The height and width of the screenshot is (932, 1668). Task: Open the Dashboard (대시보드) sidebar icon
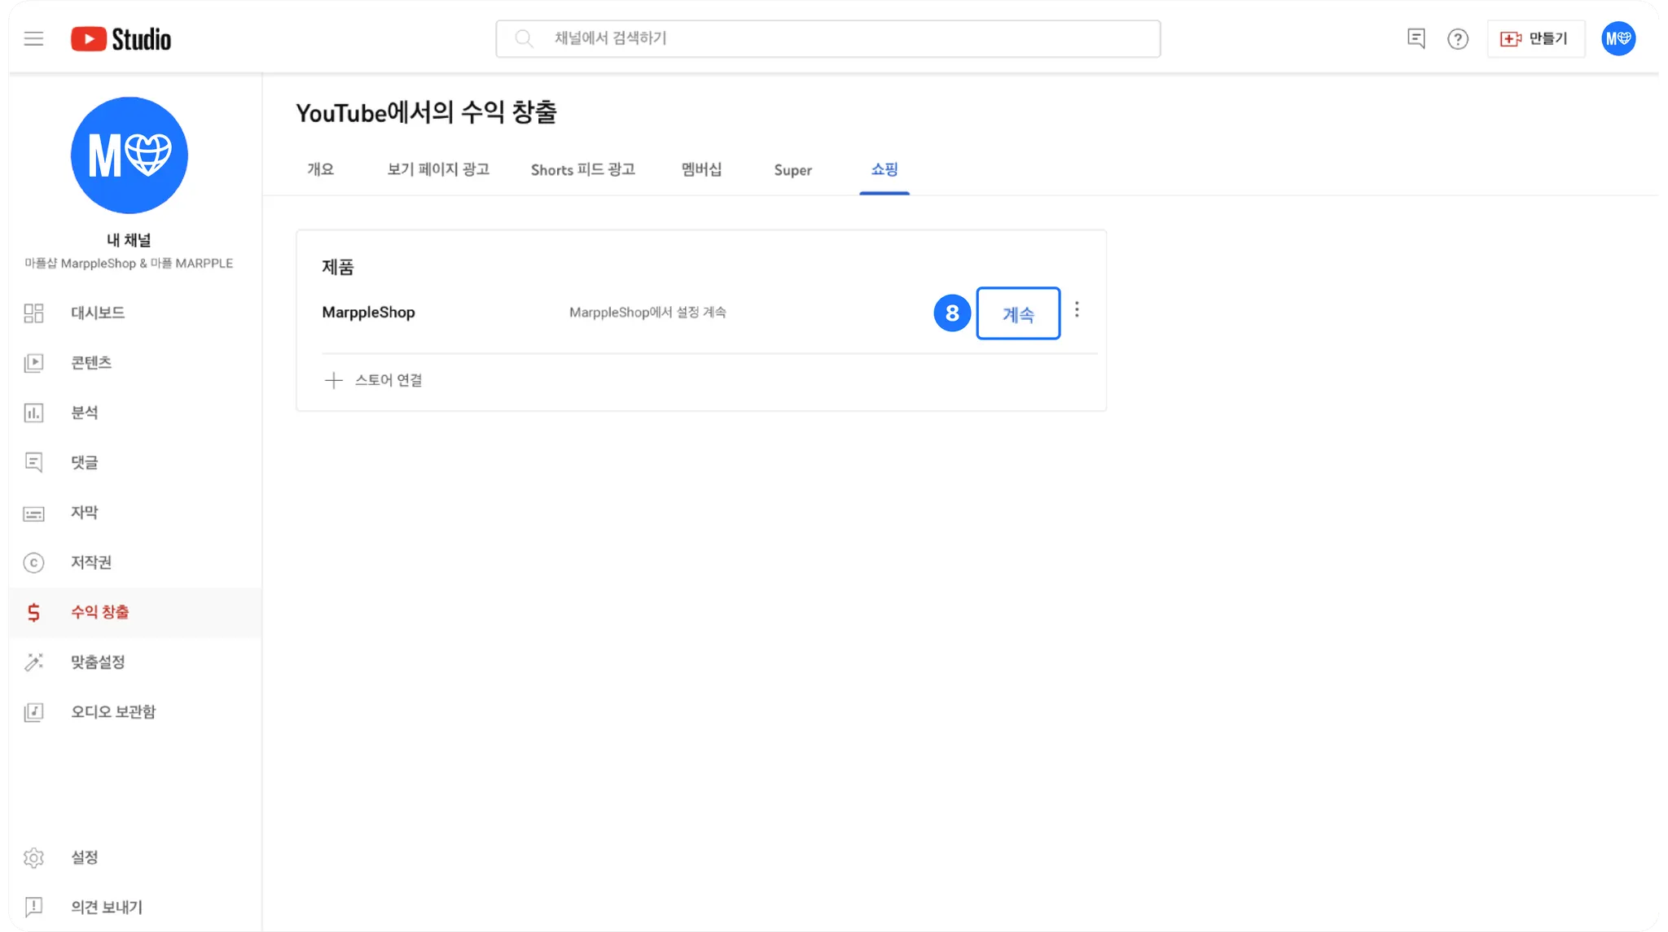33,313
